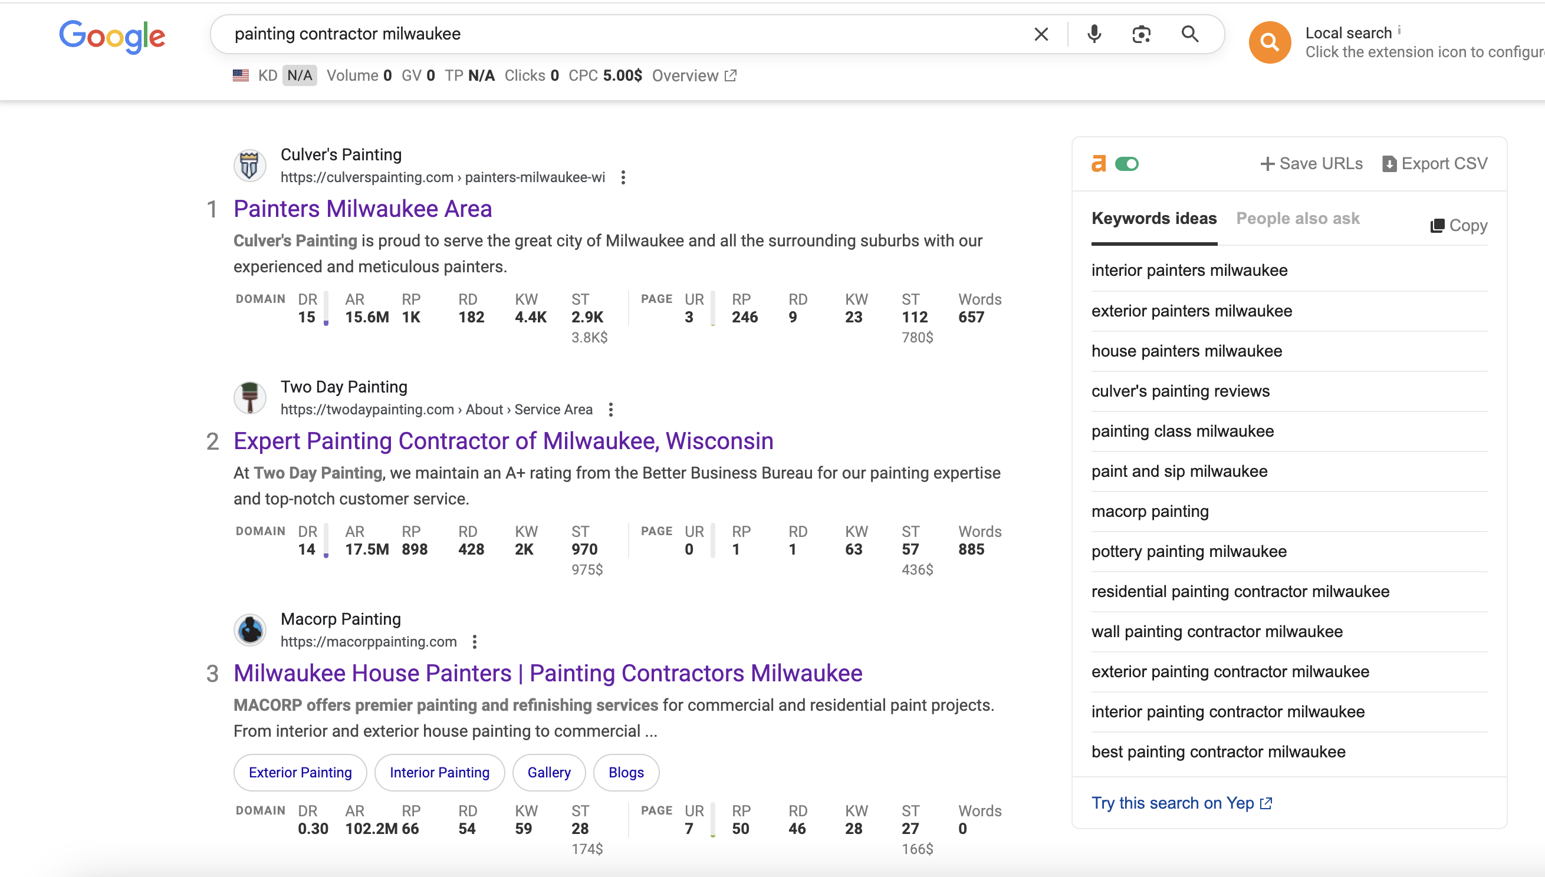Click Culver's domain DR value 15
The image size is (1545, 877).
[x=307, y=318]
